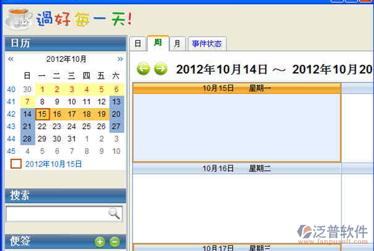The width and height of the screenshot is (374, 251).
Task: Click the 10月16日 星期二 day header
Action: [x=236, y=169]
